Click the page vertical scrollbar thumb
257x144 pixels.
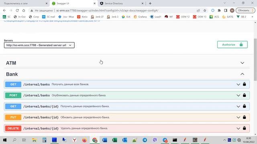click(x=255, y=60)
